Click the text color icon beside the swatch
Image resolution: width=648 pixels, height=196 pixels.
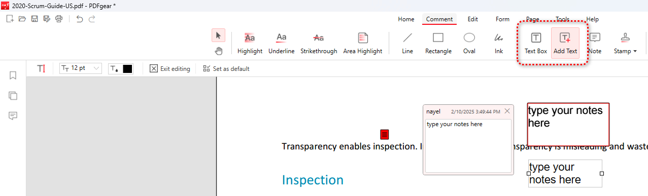click(x=115, y=69)
